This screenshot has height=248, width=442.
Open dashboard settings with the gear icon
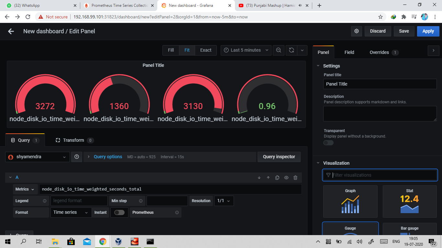click(357, 31)
